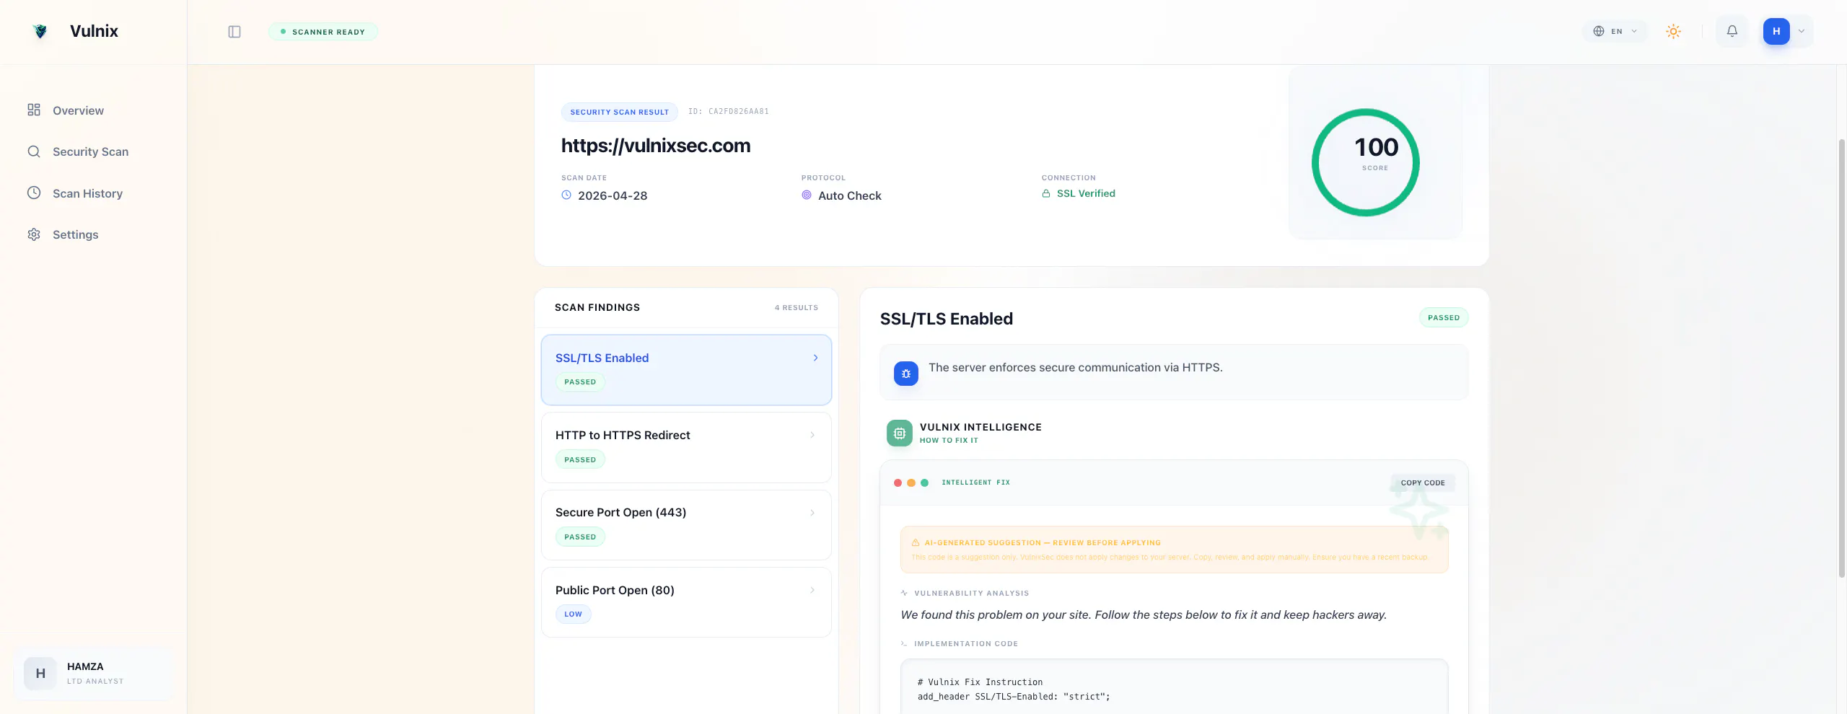Click the Implementation Code terminal icon
This screenshot has width=1847, height=714.
pos(904,643)
